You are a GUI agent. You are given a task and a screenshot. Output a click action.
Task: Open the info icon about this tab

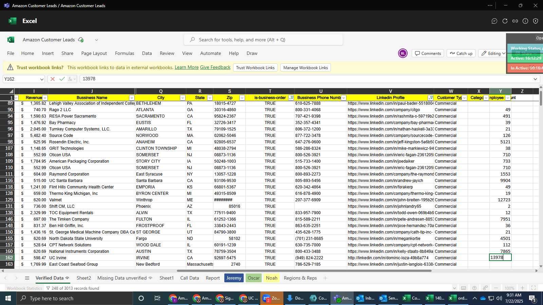point(525,21)
